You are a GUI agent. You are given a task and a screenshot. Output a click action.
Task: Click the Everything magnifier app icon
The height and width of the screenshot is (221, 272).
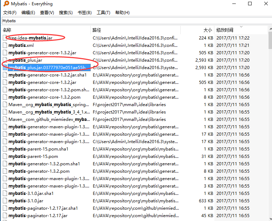coord(6,4)
